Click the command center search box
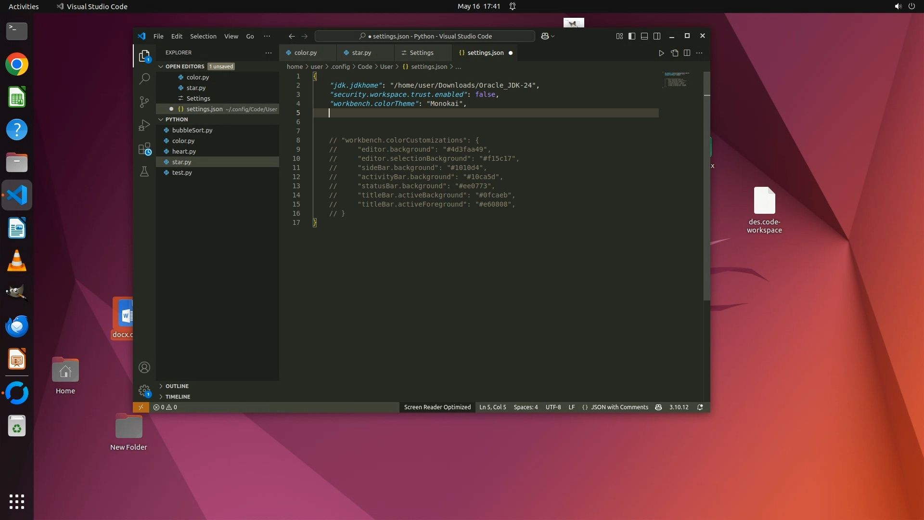Viewport: 924px width, 520px height. (425, 36)
